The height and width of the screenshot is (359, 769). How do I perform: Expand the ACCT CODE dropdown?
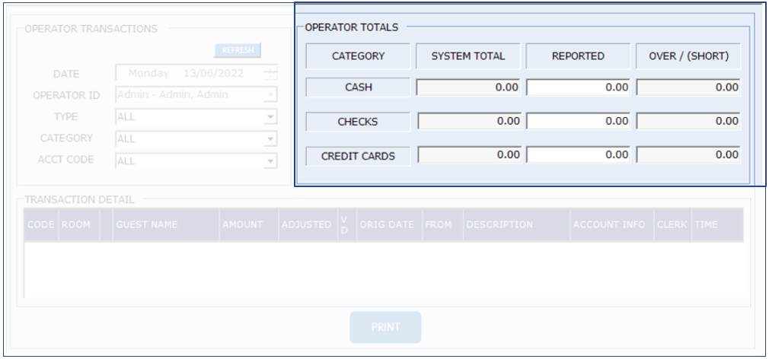point(270,161)
